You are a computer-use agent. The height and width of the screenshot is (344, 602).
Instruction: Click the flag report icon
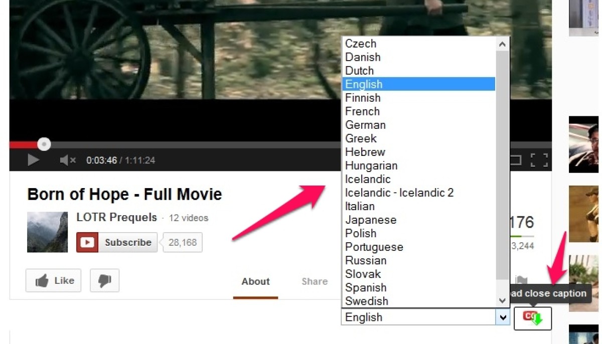coord(522,281)
